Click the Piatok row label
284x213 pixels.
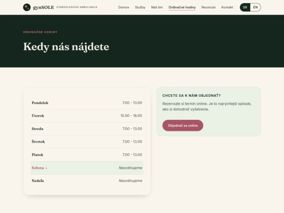click(x=37, y=155)
